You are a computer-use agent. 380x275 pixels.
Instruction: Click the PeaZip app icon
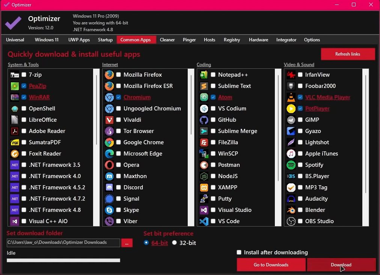(15, 86)
